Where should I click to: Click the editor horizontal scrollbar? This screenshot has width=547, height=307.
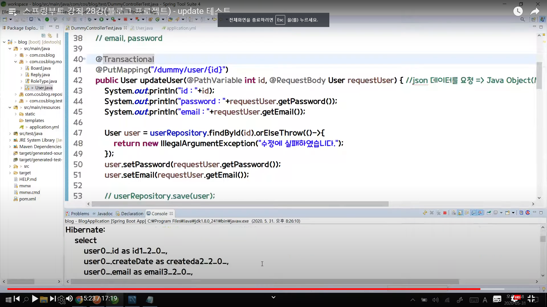(x=240, y=204)
